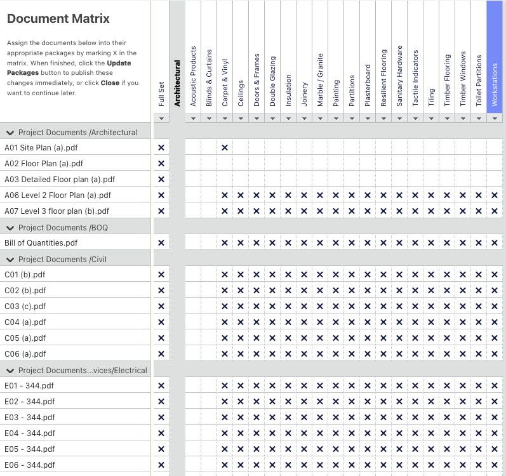This screenshot has width=506, height=476.
Task: Collapse the Project Documents /BOQ group
Action: [10, 228]
